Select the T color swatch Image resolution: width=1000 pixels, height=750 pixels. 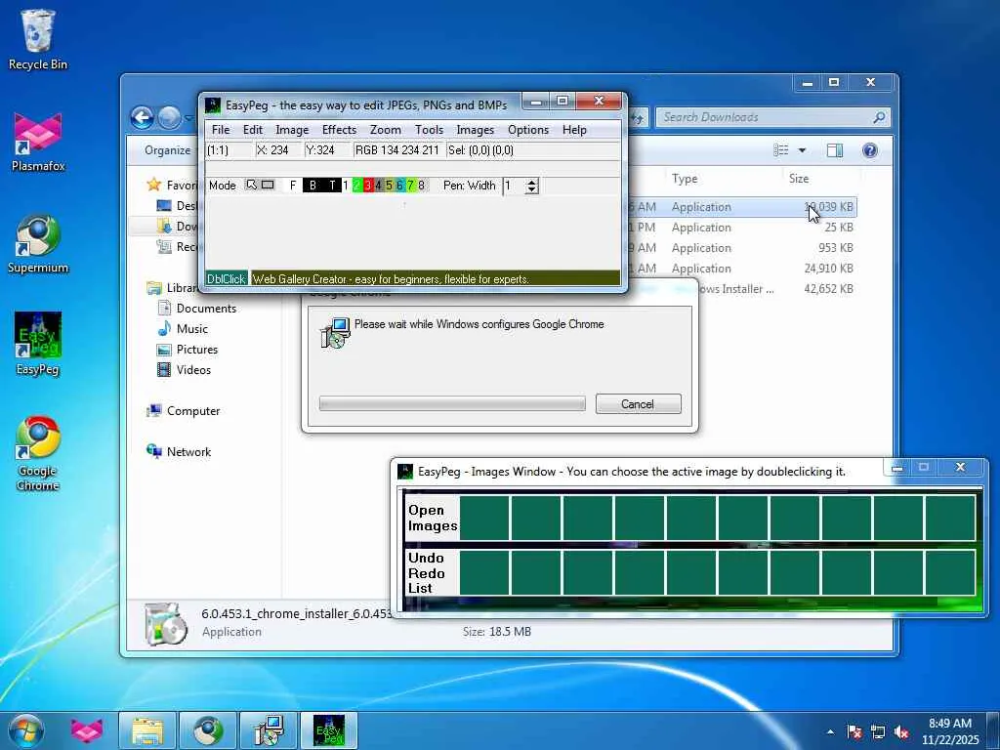[x=332, y=185]
